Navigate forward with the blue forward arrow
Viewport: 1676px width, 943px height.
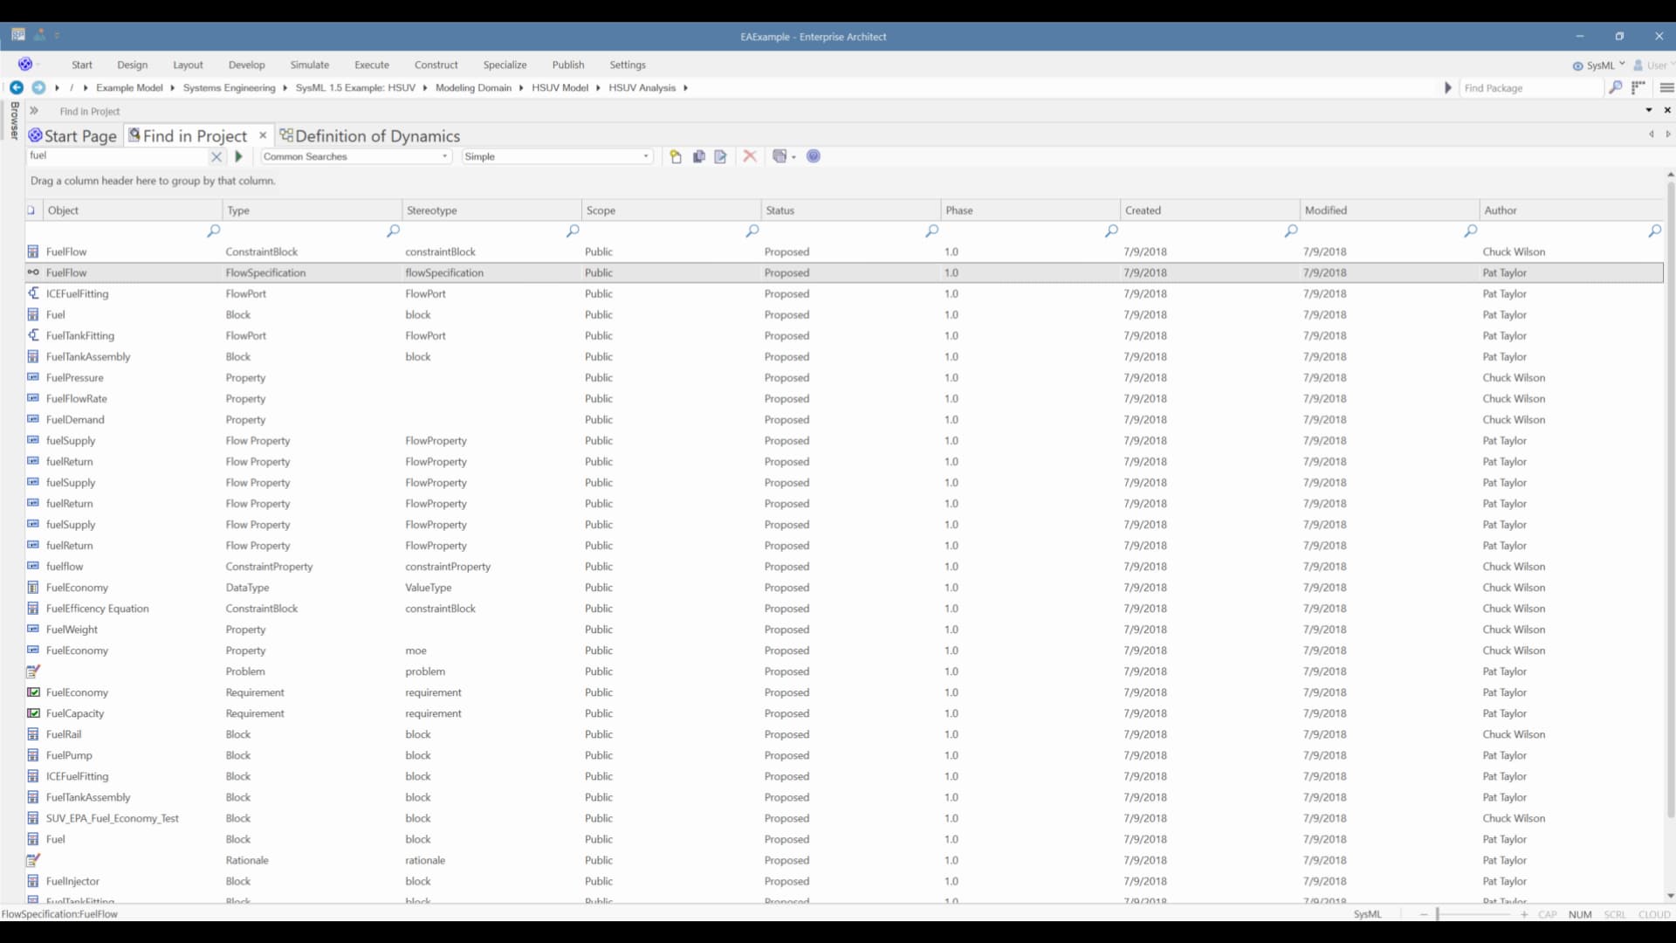(x=38, y=87)
